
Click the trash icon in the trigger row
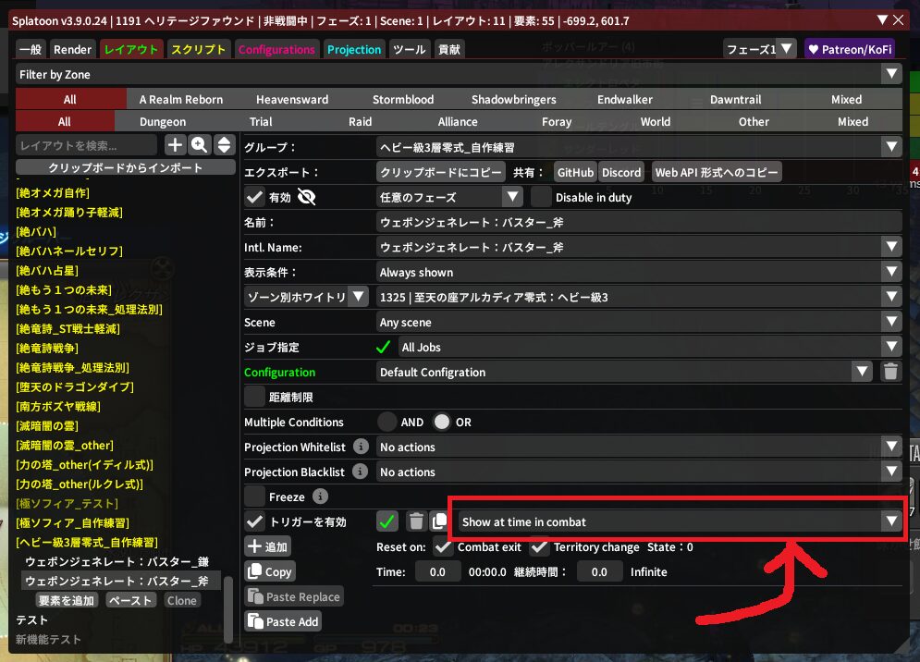coord(416,521)
